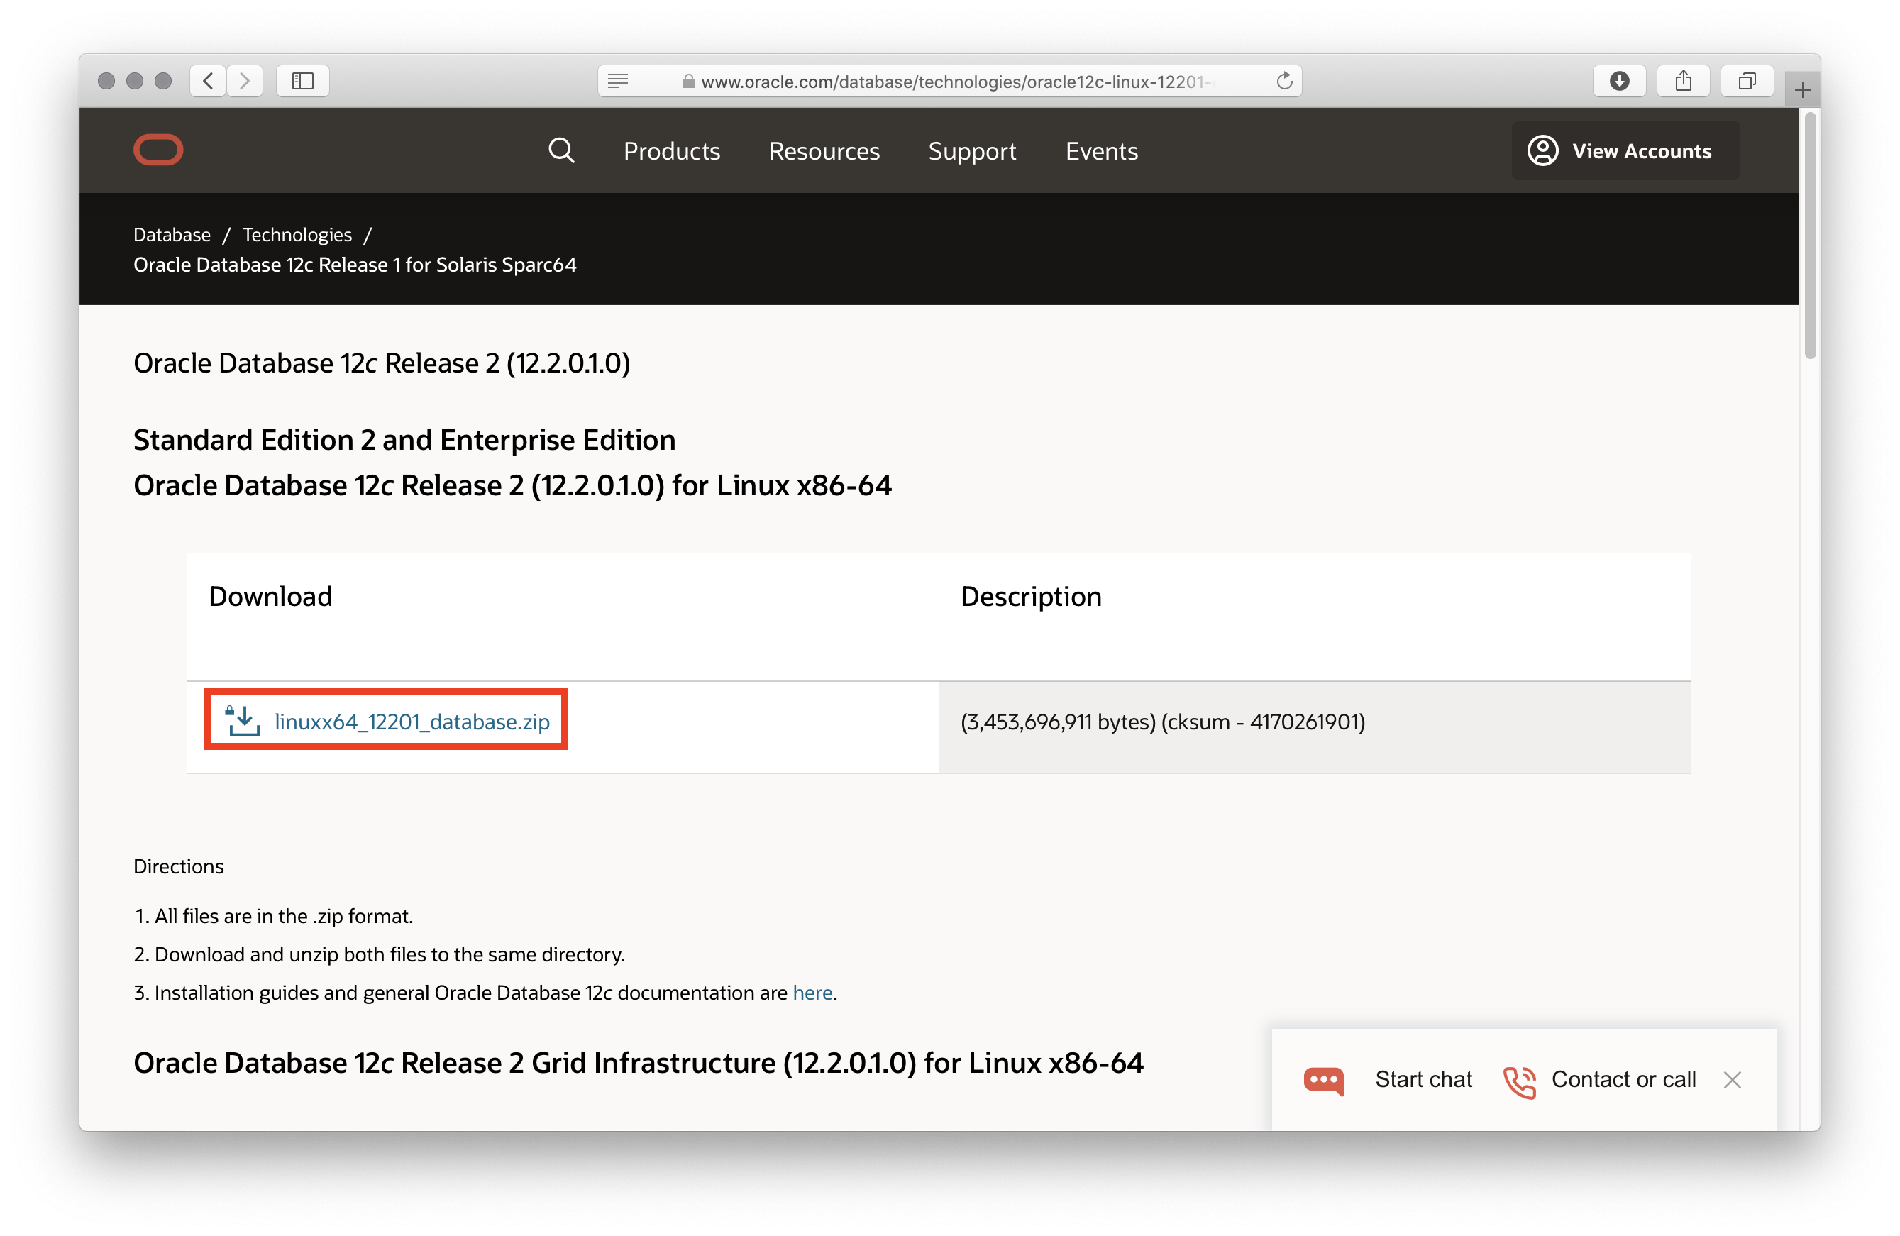Toggle the Safari sidebar button
This screenshot has width=1900, height=1236.
(x=302, y=81)
